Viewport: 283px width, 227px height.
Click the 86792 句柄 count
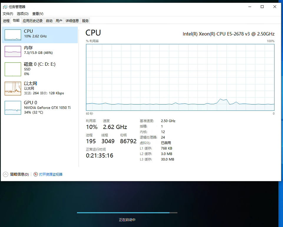[128, 141]
